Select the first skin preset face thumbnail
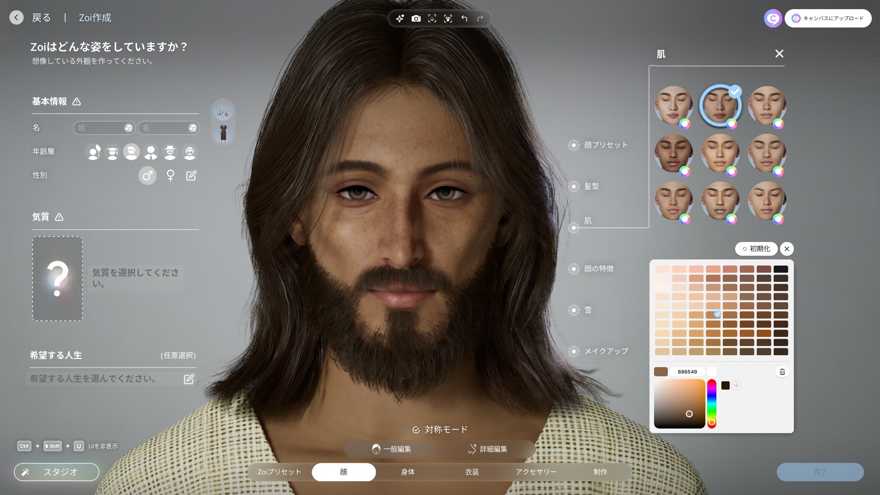The height and width of the screenshot is (495, 880). [673, 105]
